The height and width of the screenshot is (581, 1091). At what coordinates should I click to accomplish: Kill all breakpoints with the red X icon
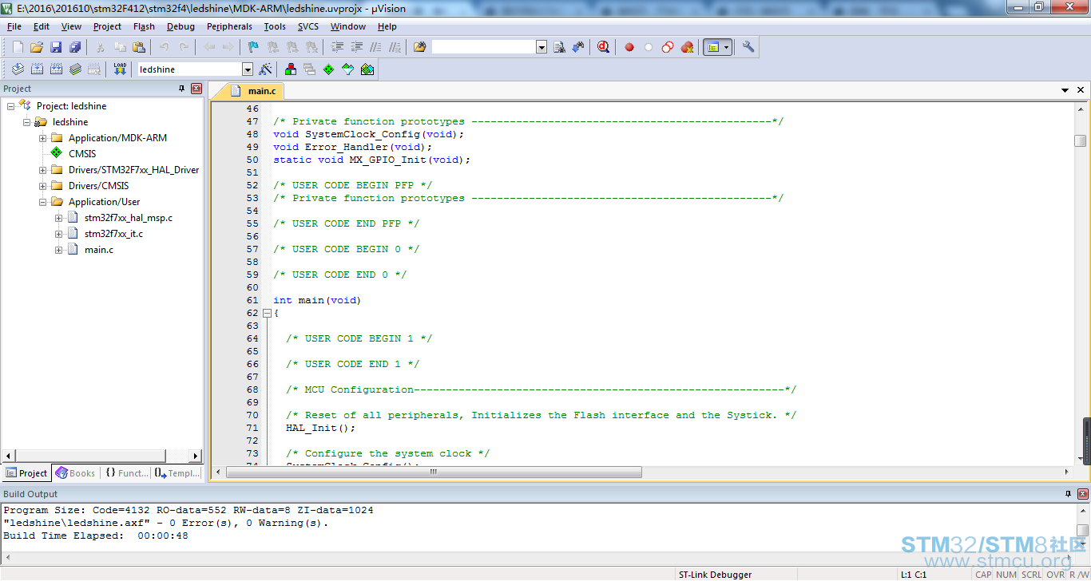pyautogui.click(x=687, y=47)
